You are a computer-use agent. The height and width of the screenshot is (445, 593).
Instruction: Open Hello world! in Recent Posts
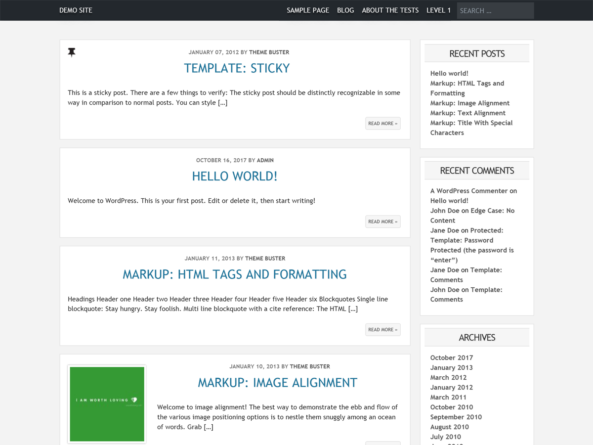click(449, 73)
